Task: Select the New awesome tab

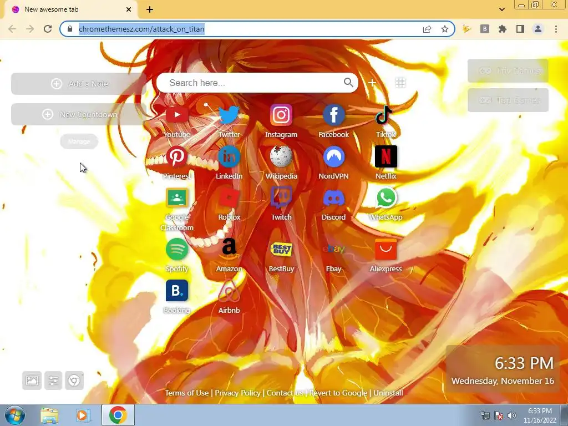Action: click(x=71, y=9)
